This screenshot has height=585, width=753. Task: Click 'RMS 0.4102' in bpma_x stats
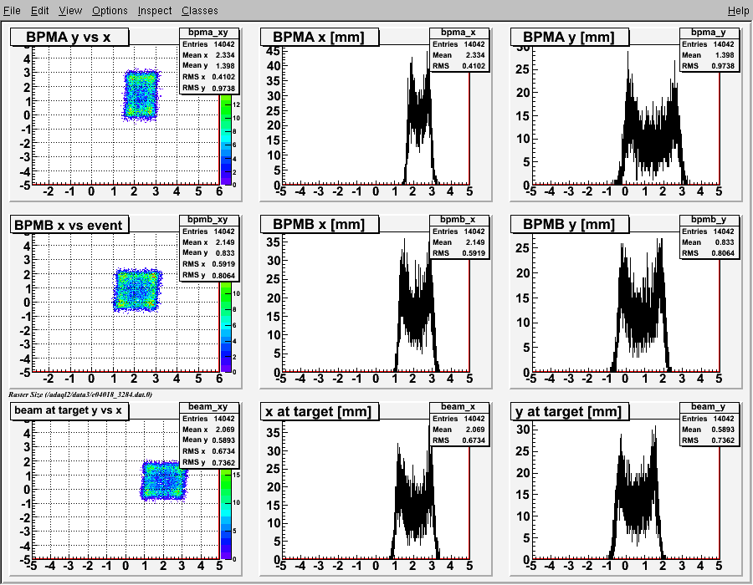458,66
